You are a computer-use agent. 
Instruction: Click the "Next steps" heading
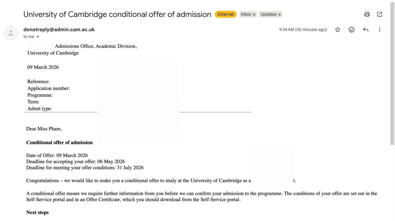pyautogui.click(x=37, y=212)
